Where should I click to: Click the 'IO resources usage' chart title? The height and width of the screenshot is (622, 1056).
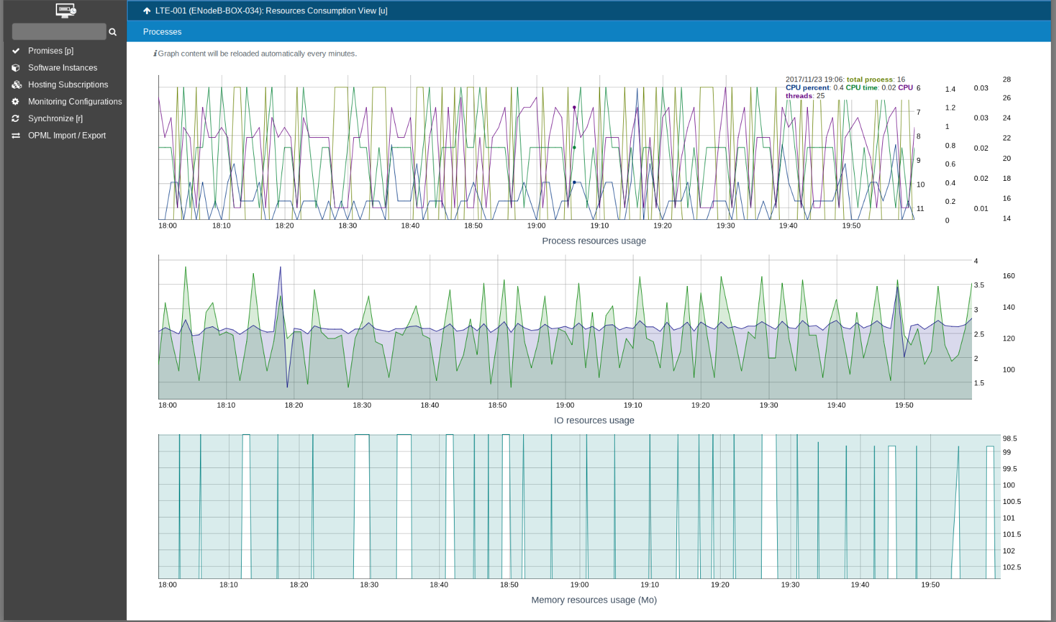click(594, 421)
